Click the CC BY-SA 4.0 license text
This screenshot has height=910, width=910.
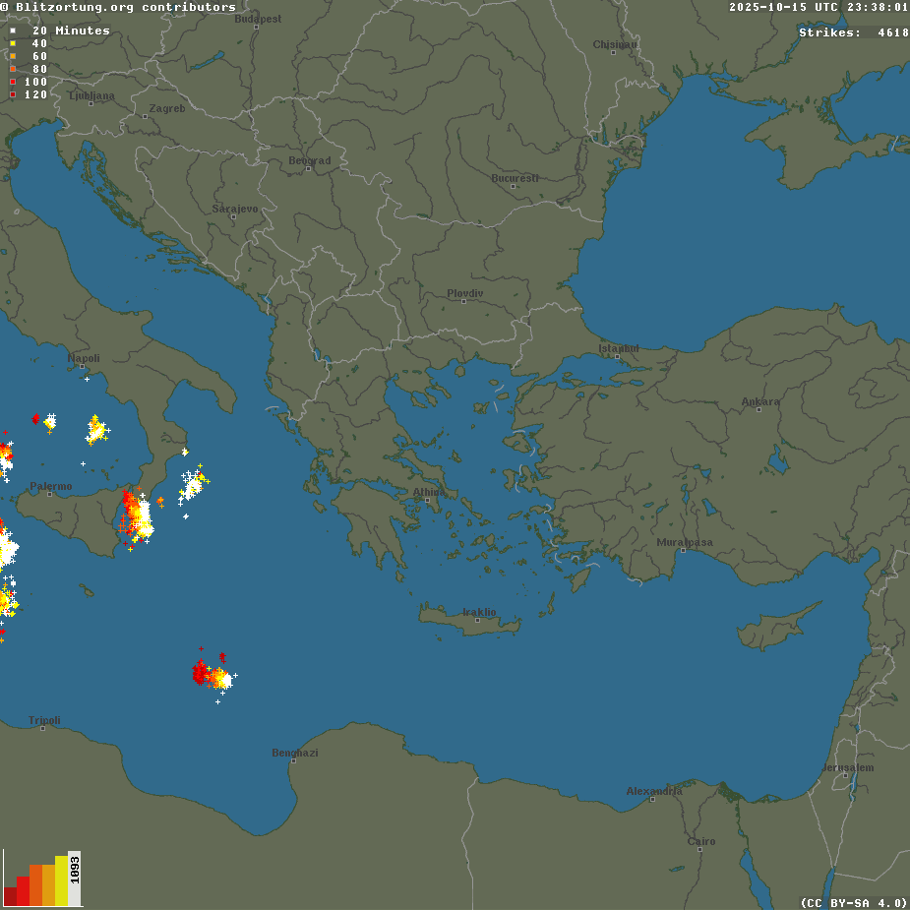pyautogui.click(x=853, y=902)
